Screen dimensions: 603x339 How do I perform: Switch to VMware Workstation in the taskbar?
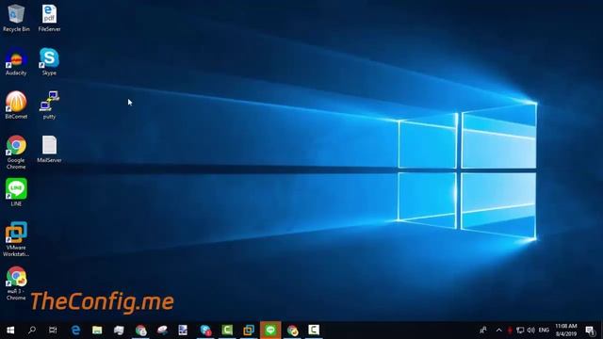[x=249, y=331]
